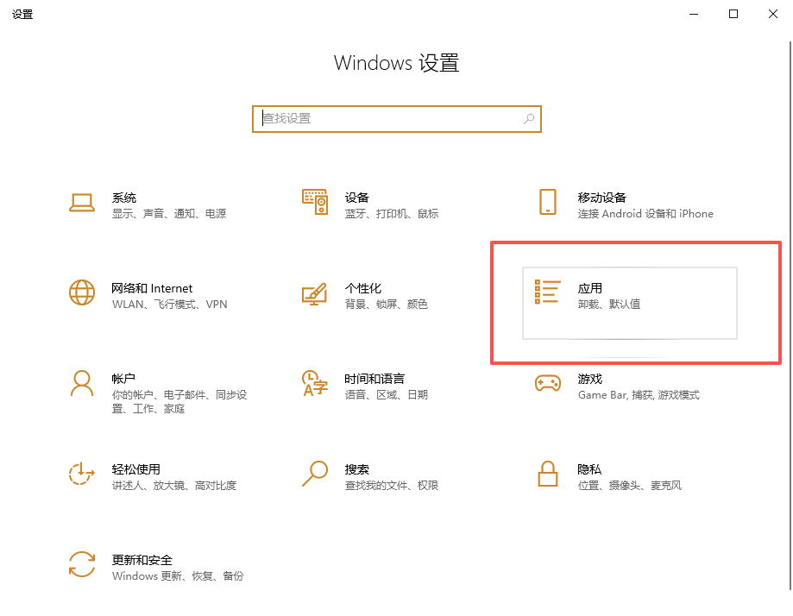The height and width of the screenshot is (616, 793).
Task: Open the 系统 settings title
Action: tap(124, 198)
